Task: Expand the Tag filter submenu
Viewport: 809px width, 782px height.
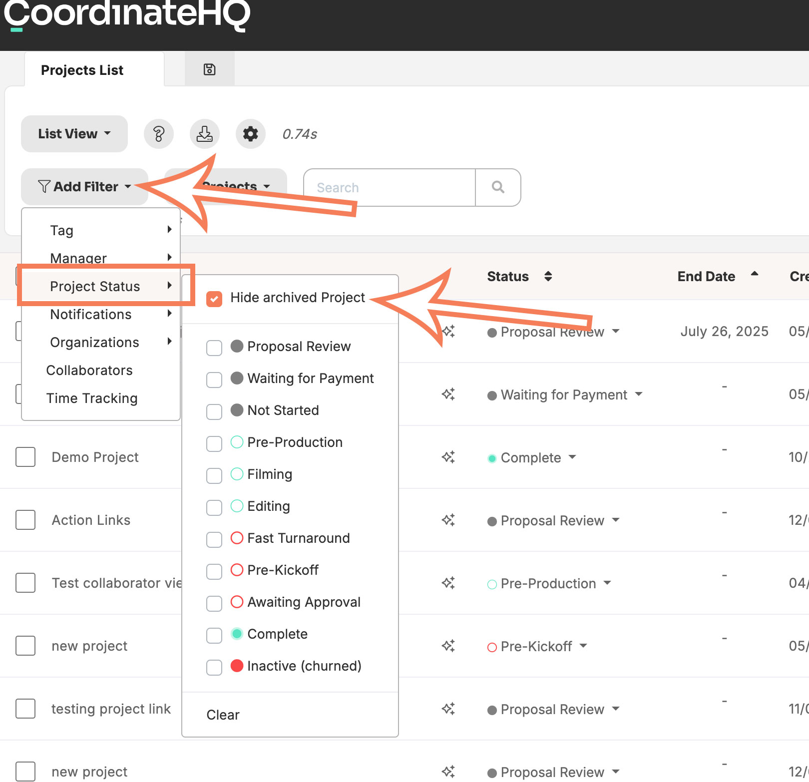Action: pos(101,230)
